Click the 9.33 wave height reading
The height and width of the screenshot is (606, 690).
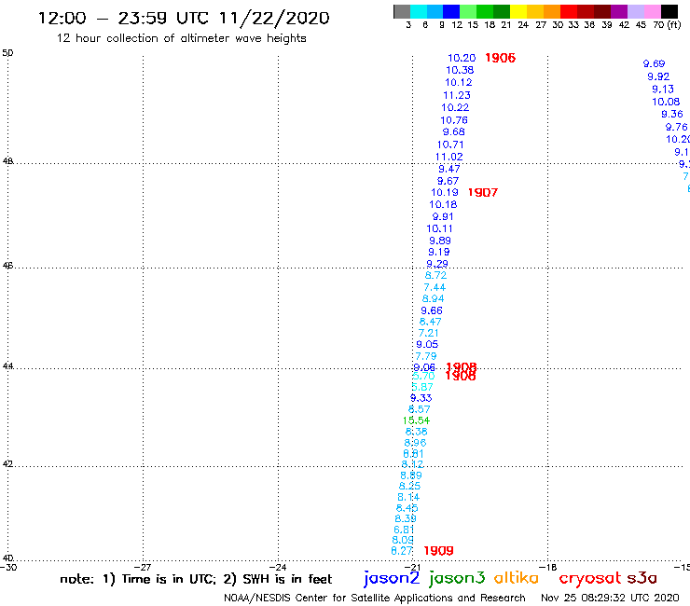pos(421,398)
